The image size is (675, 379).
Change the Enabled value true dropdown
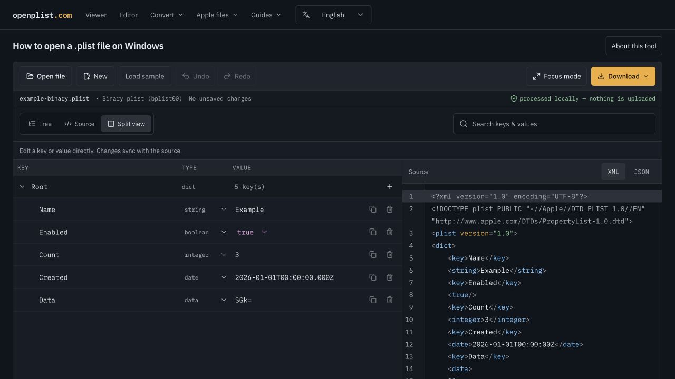(252, 232)
